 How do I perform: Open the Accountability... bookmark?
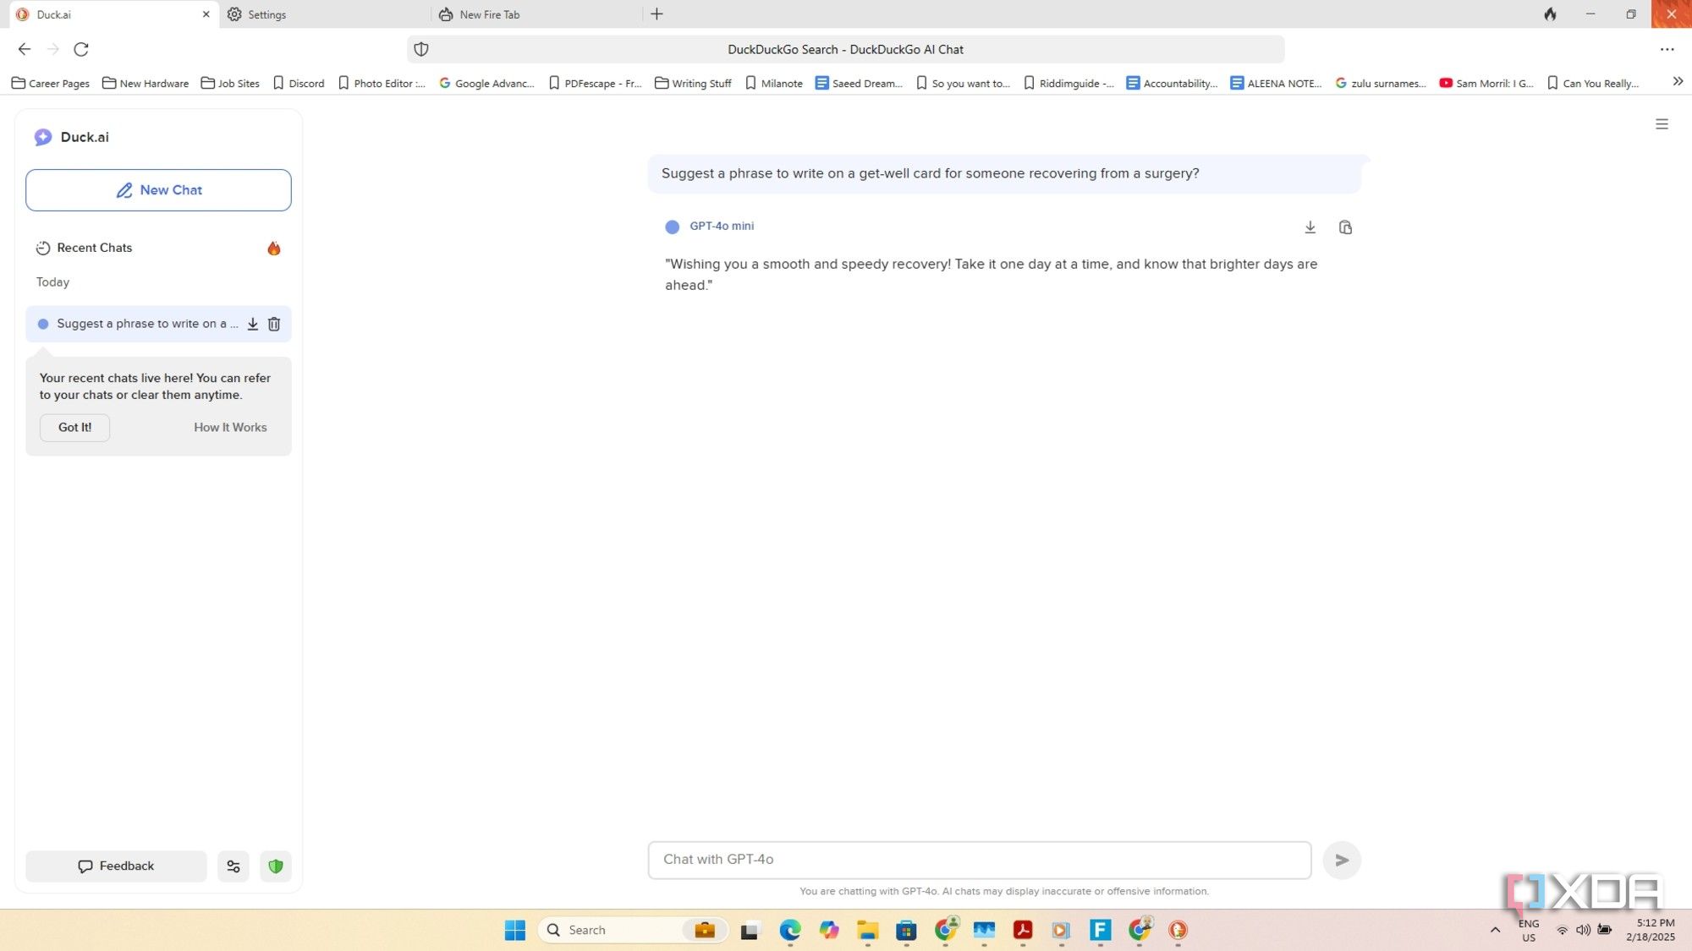pyautogui.click(x=1172, y=83)
